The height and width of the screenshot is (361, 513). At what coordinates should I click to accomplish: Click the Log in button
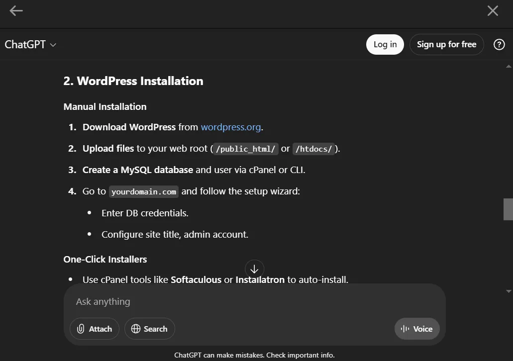pos(385,45)
